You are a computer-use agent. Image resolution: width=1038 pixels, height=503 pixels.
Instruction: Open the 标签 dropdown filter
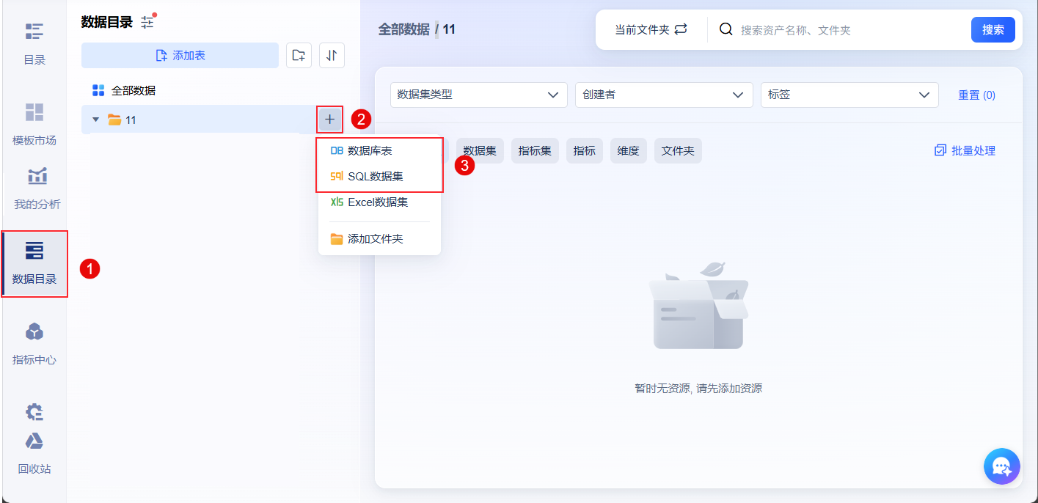click(x=849, y=95)
